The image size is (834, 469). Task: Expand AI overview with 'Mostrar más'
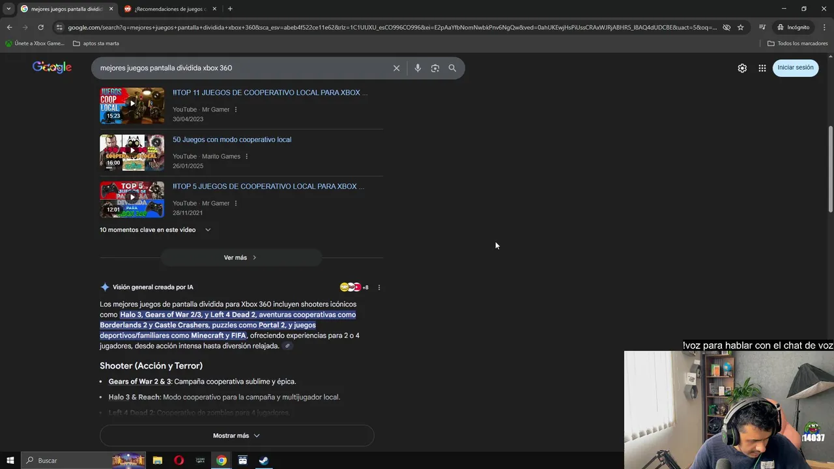pyautogui.click(x=237, y=436)
